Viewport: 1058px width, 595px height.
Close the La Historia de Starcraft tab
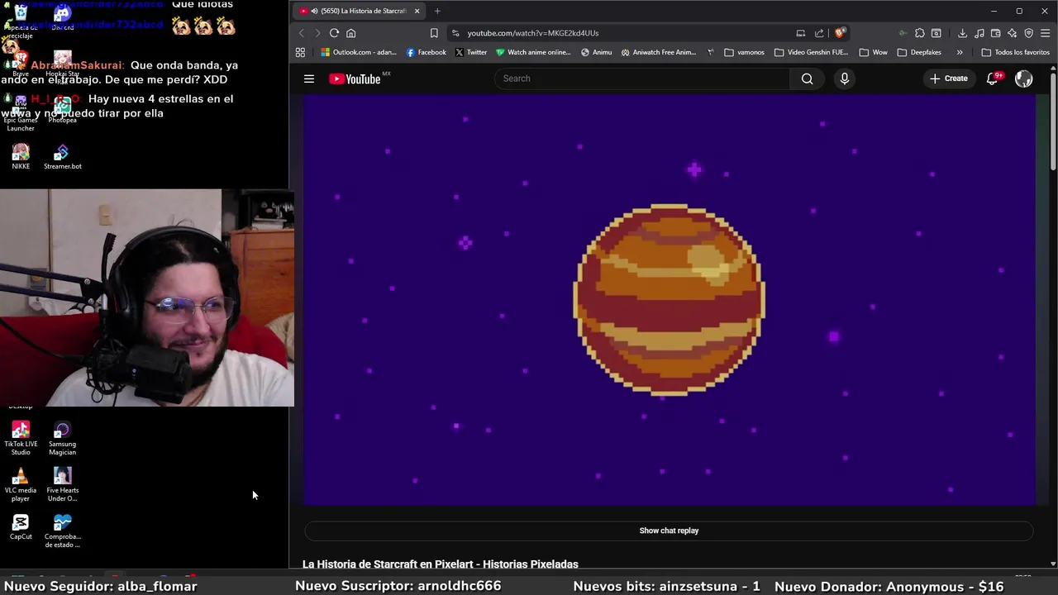417,11
